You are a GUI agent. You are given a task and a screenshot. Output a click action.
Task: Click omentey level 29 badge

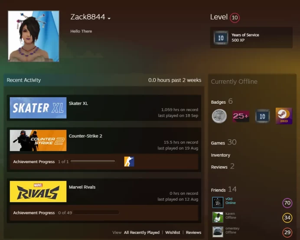tap(287, 232)
